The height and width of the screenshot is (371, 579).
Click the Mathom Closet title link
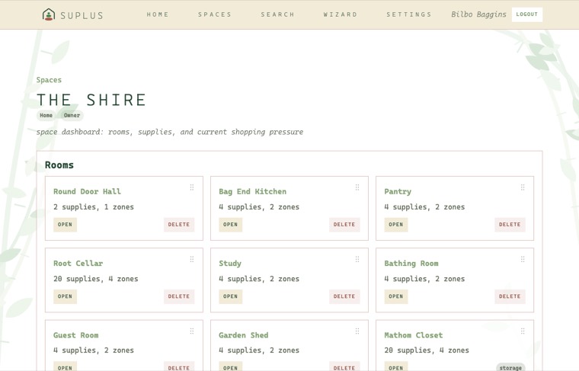click(414, 335)
